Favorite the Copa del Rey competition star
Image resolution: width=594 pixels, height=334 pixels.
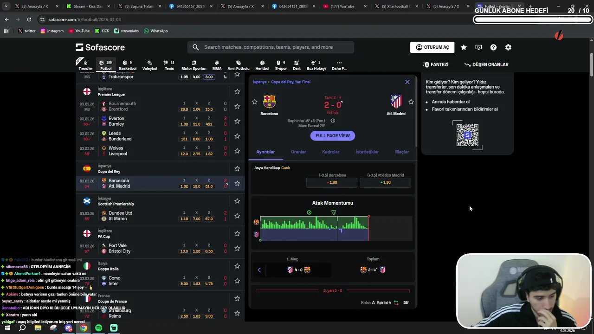[x=237, y=168]
